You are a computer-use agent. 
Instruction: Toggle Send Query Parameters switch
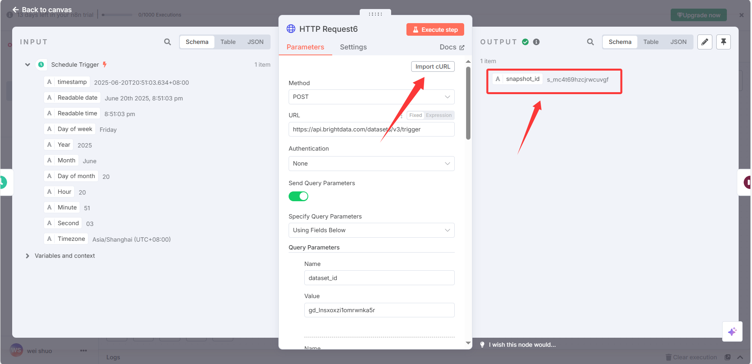click(298, 196)
